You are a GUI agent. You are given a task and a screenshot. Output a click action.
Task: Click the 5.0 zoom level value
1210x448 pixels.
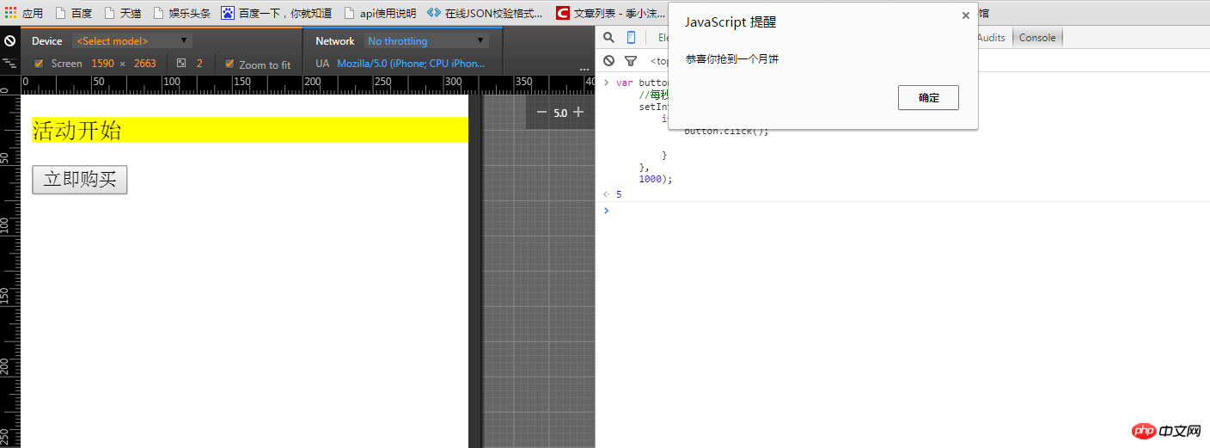coord(560,113)
